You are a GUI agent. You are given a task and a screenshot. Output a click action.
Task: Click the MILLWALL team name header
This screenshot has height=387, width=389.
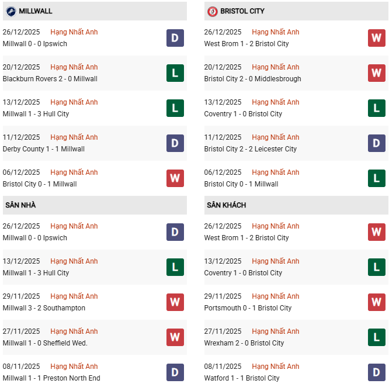[x=36, y=11]
